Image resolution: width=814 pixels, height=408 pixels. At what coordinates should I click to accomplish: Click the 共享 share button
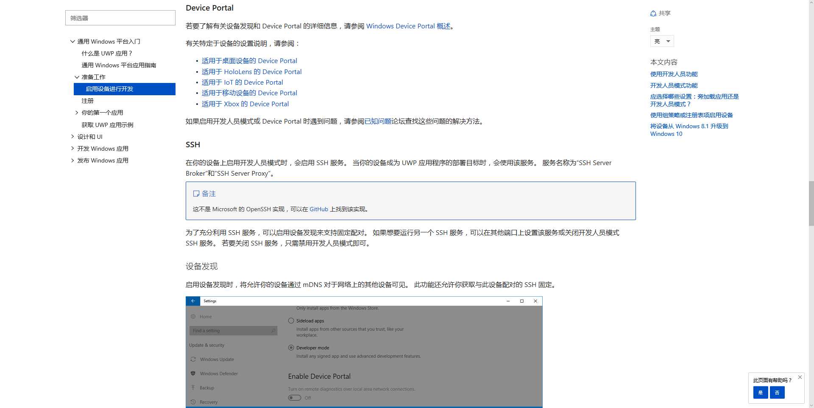661,14
